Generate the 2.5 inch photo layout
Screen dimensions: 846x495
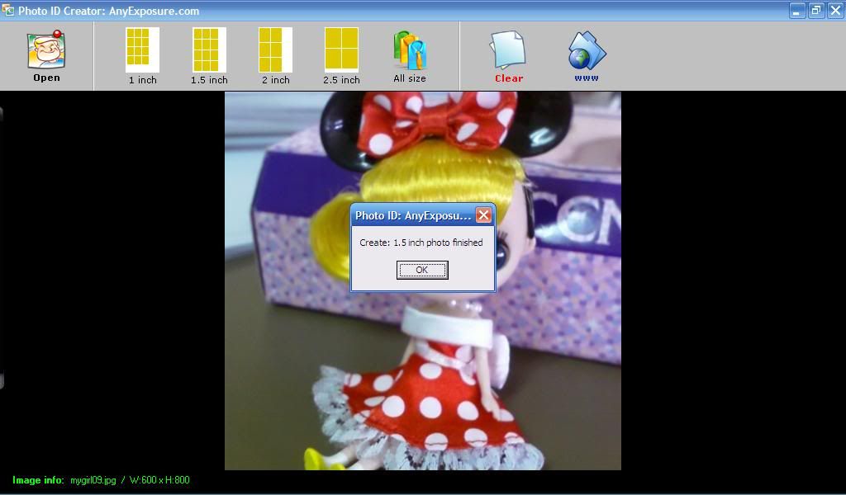point(341,56)
